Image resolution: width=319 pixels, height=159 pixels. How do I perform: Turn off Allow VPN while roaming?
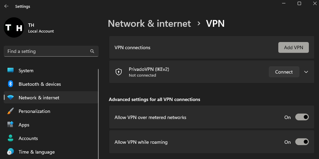coord(302,142)
